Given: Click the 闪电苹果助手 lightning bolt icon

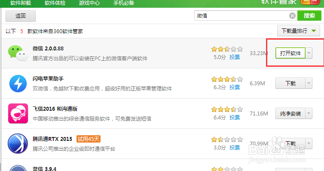Looking at the screenshot, I should click(18, 84).
